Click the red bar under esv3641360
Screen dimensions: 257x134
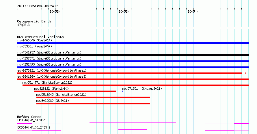(133, 79)
